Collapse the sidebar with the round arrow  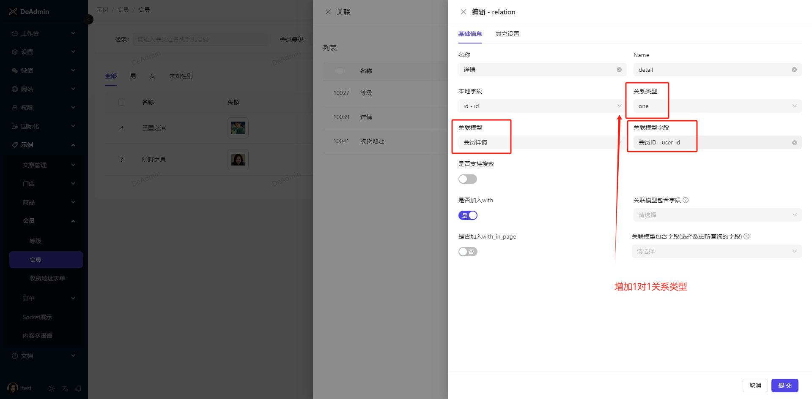[x=89, y=19]
